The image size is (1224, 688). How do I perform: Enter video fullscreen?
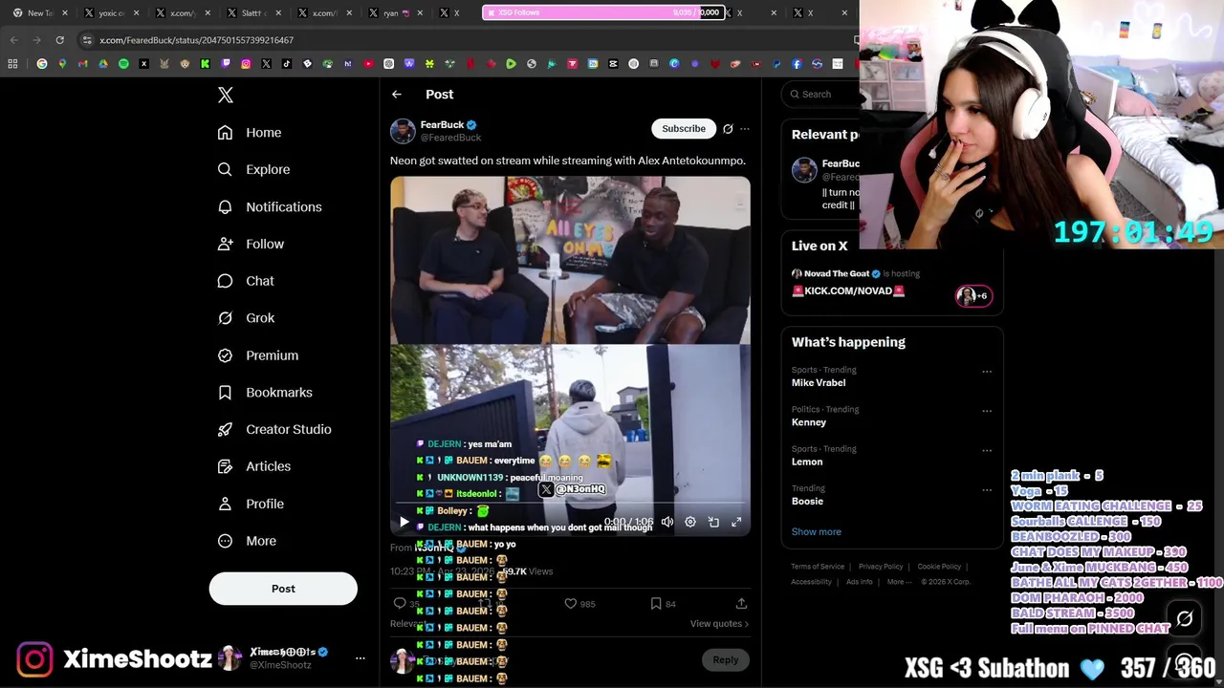(736, 522)
